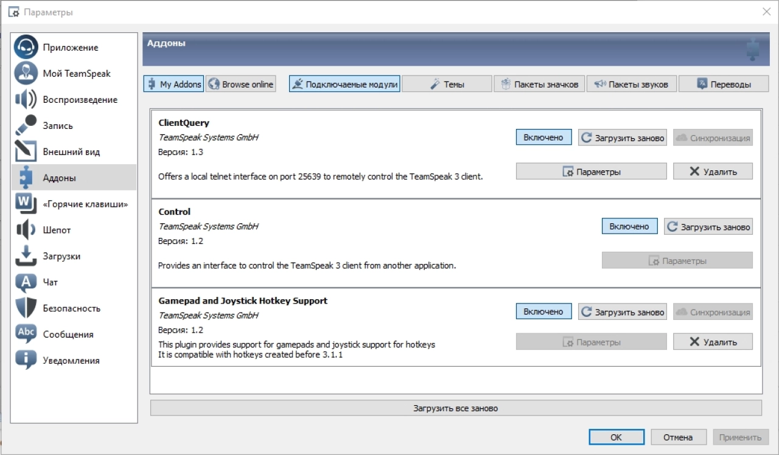Image resolution: width=779 pixels, height=455 pixels.
Task: Select the Чат letter A icon
Action: pos(26,282)
